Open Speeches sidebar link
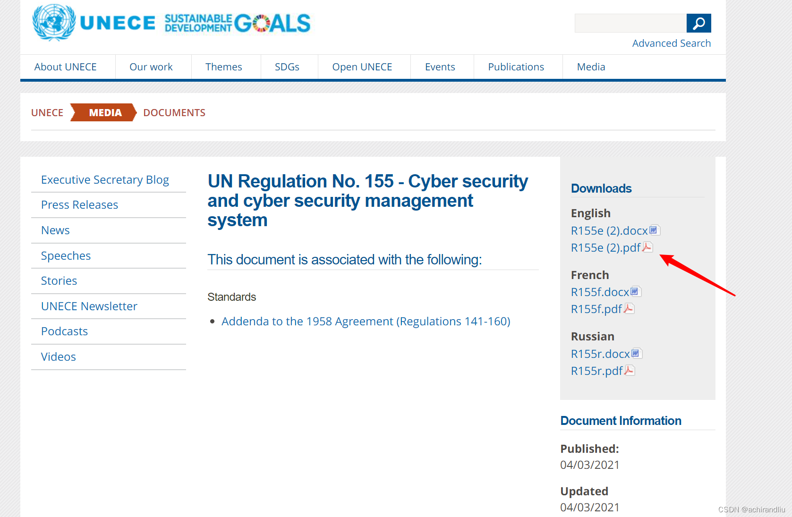Viewport: 792px width, 517px height. tap(66, 256)
